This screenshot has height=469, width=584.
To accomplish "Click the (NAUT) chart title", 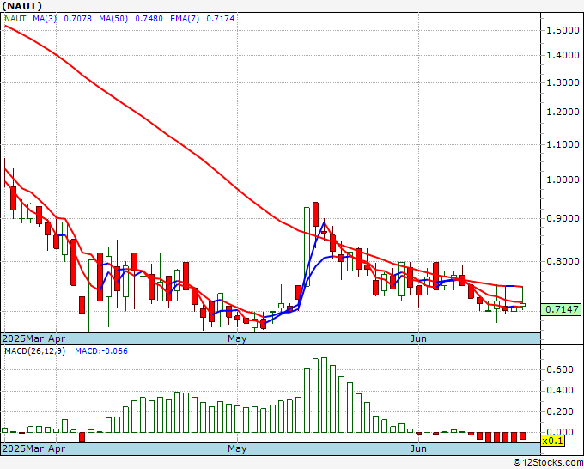I will click(22, 6).
